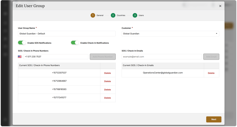Image resolution: width=237 pixels, height=127 pixels.
Task: Go to step 3 Users
Action: (x=138, y=15)
